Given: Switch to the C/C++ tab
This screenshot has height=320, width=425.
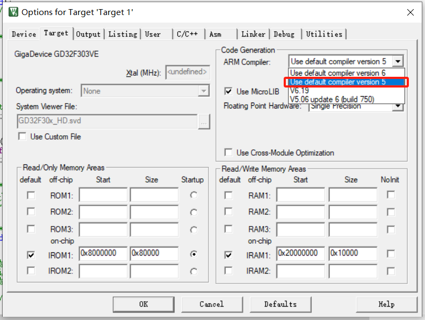Looking at the screenshot, I should (x=188, y=34).
